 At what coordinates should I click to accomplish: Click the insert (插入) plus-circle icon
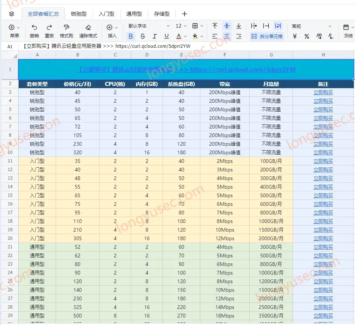click(109, 27)
